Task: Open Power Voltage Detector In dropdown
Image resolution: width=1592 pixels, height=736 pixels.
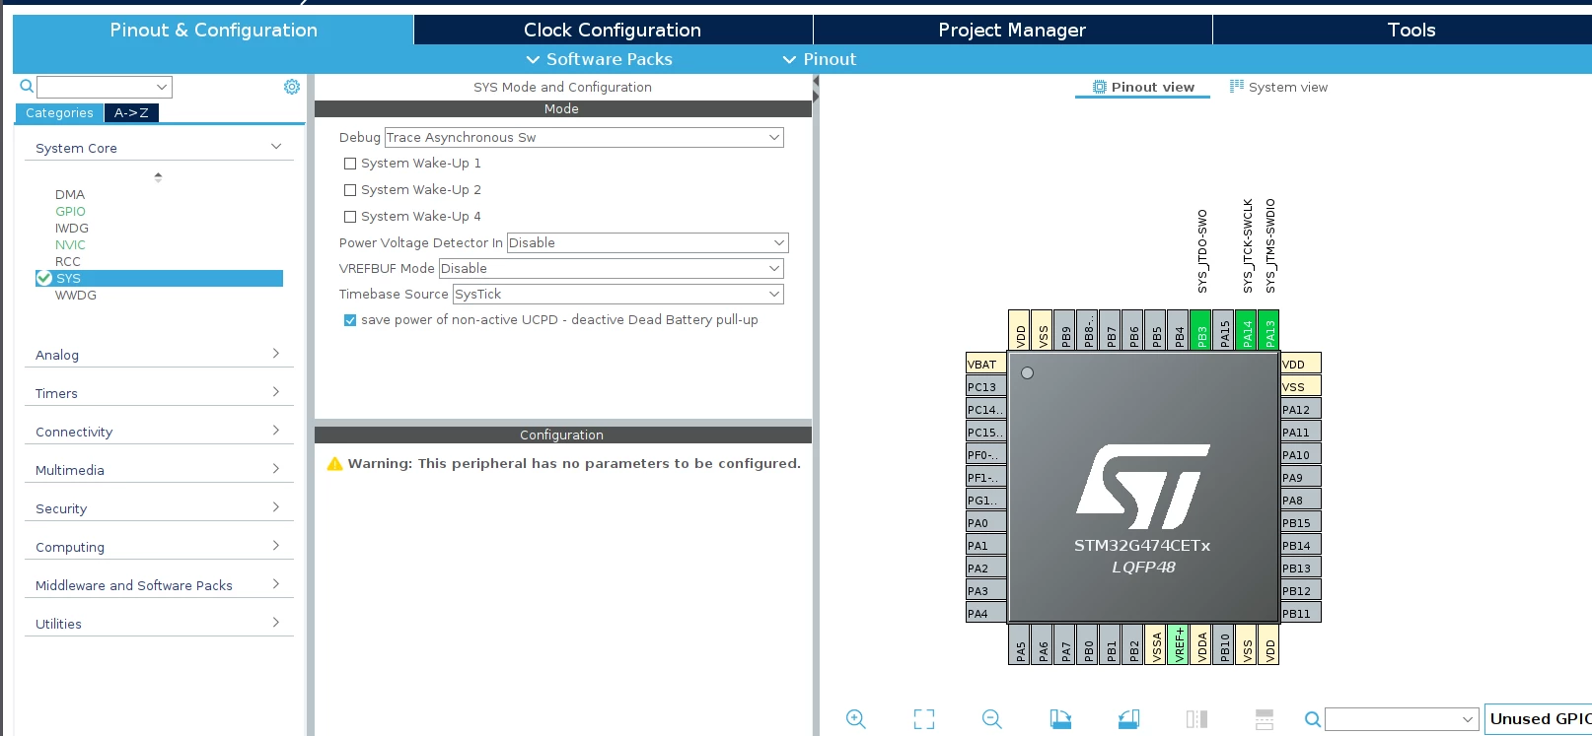Action: [648, 242]
